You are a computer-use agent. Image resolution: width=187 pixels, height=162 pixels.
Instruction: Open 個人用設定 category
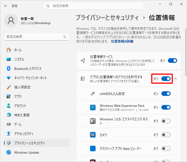tap(37, 87)
